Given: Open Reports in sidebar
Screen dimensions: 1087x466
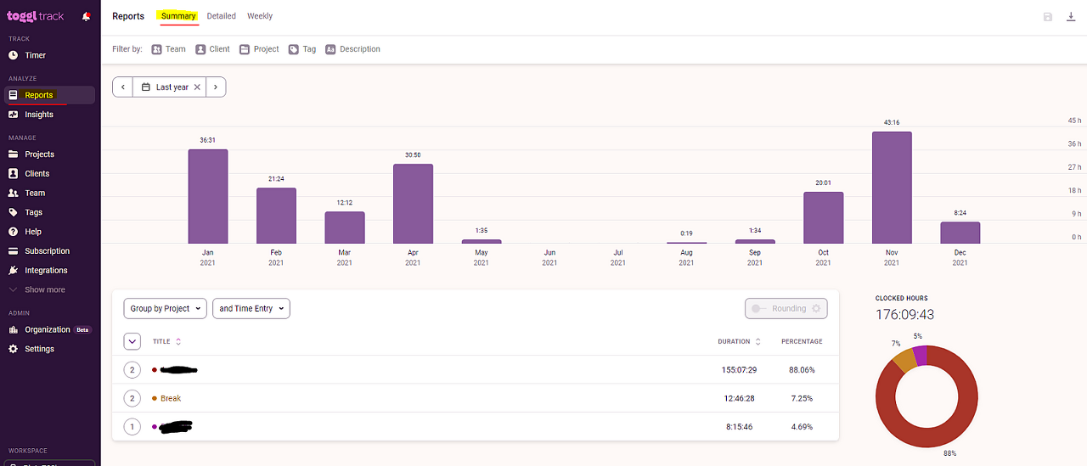Looking at the screenshot, I should [51, 95].
